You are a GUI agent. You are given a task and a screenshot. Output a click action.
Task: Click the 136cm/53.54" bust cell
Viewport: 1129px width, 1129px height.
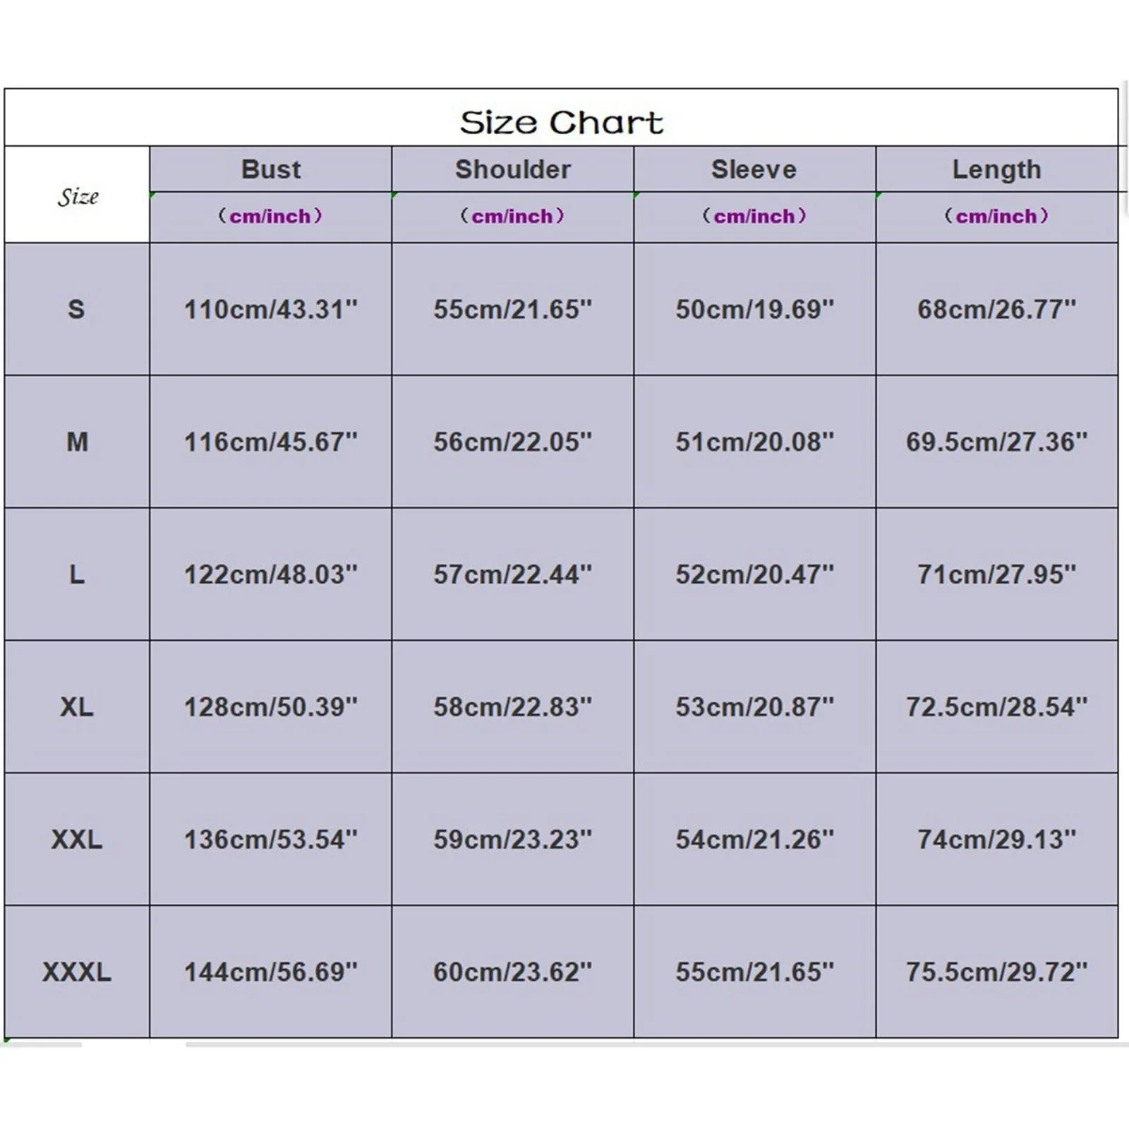pos(270,839)
